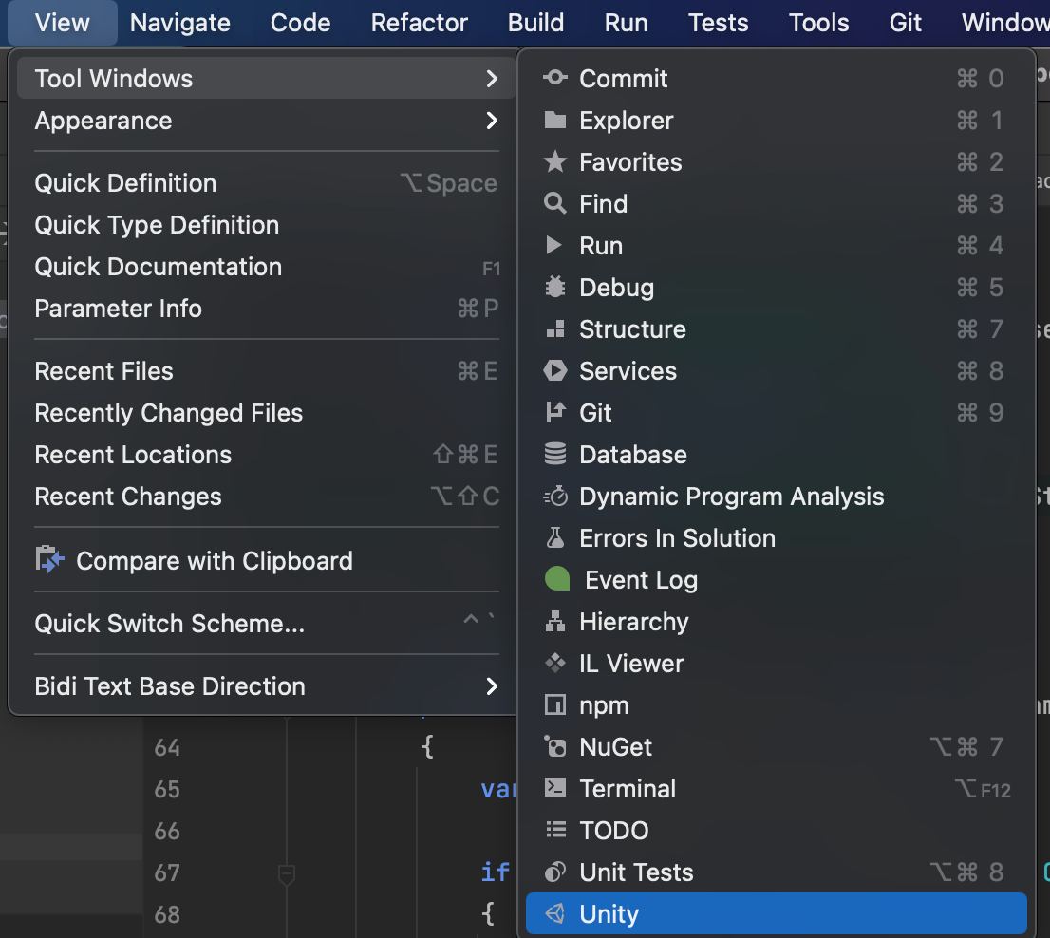
Task: Click the Run play triangle icon
Action: click(553, 246)
